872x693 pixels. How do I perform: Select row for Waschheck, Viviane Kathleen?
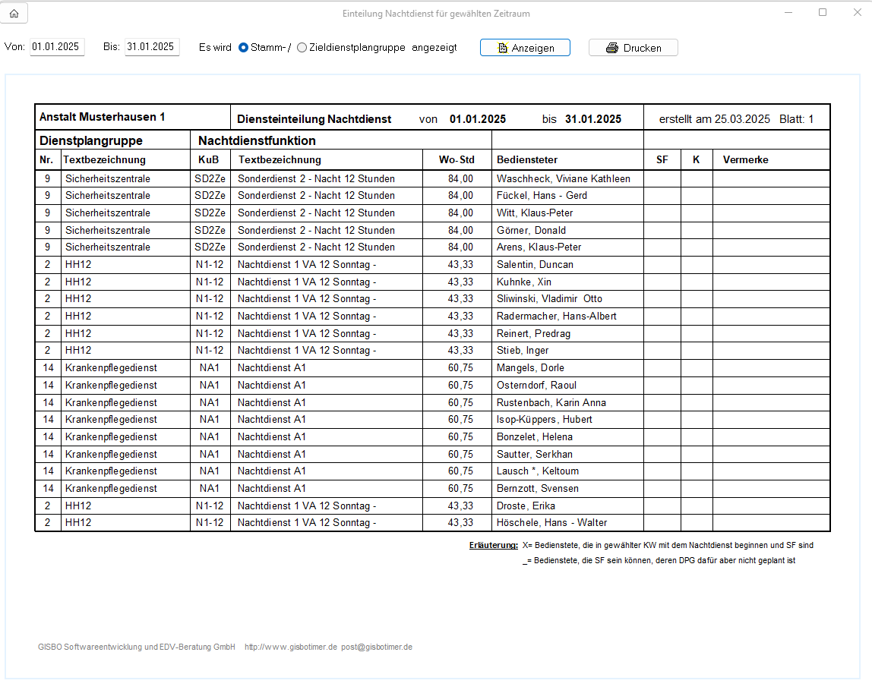562,179
